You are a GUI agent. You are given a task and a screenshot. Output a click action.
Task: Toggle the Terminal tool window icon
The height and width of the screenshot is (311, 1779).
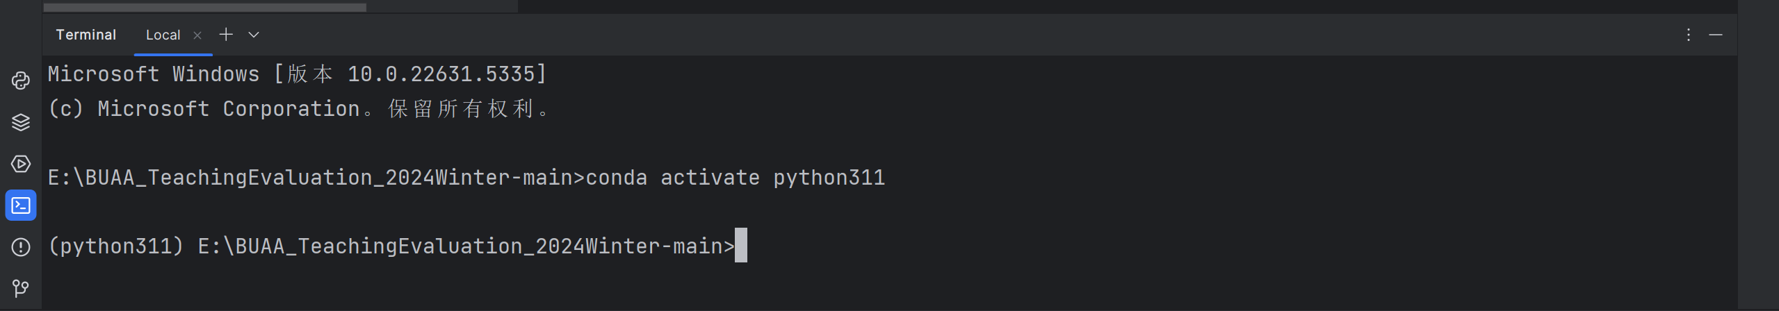click(x=21, y=205)
